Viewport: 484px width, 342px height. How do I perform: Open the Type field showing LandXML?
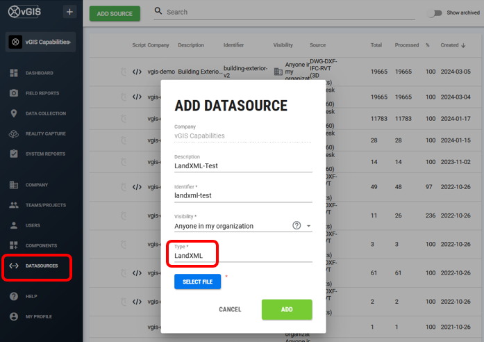point(243,256)
